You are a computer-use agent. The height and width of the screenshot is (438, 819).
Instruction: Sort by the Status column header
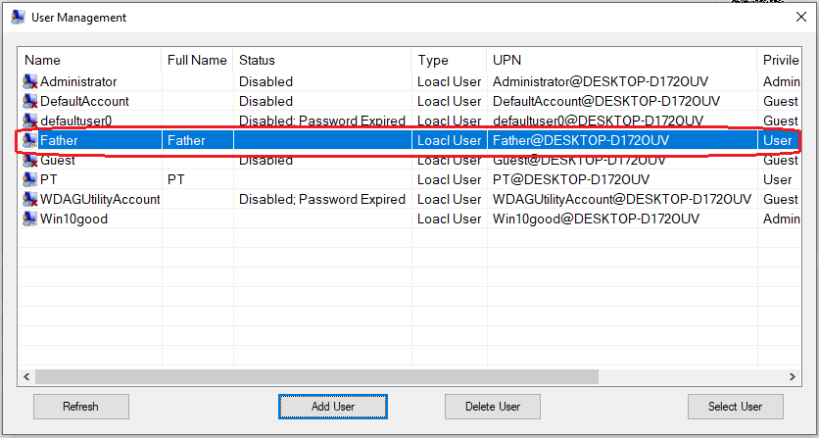[322, 60]
